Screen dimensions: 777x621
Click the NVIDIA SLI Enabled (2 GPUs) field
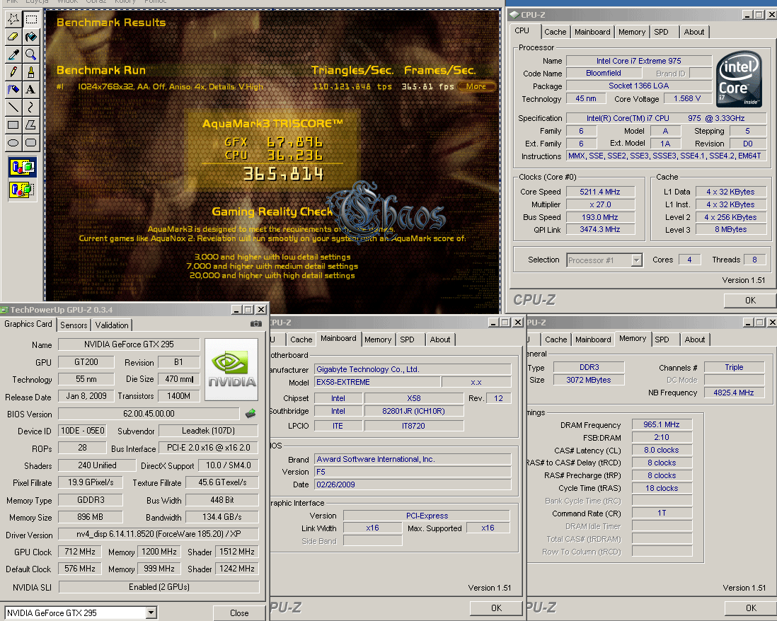[x=159, y=587]
